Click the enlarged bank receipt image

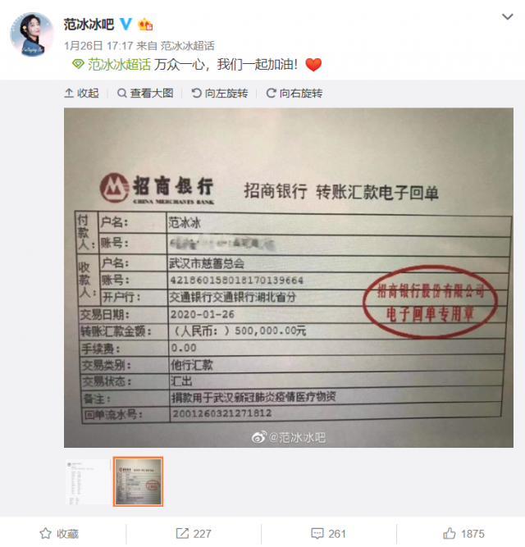pyautogui.click(x=289, y=278)
